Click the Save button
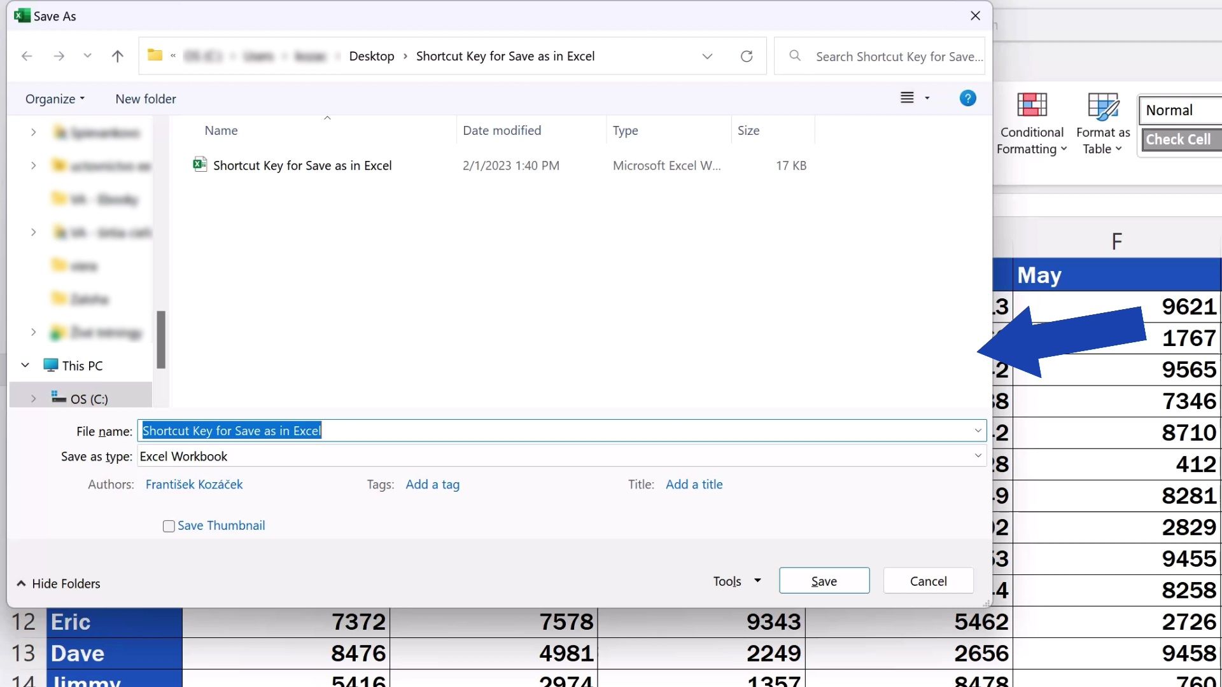1222x687 pixels. [x=824, y=581]
